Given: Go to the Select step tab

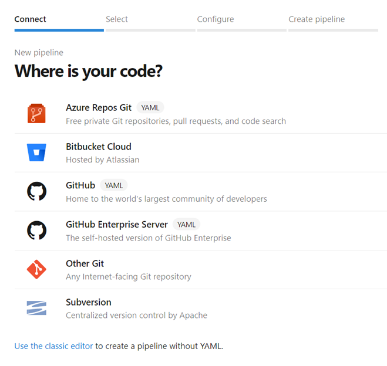Looking at the screenshot, I should 117,19.
